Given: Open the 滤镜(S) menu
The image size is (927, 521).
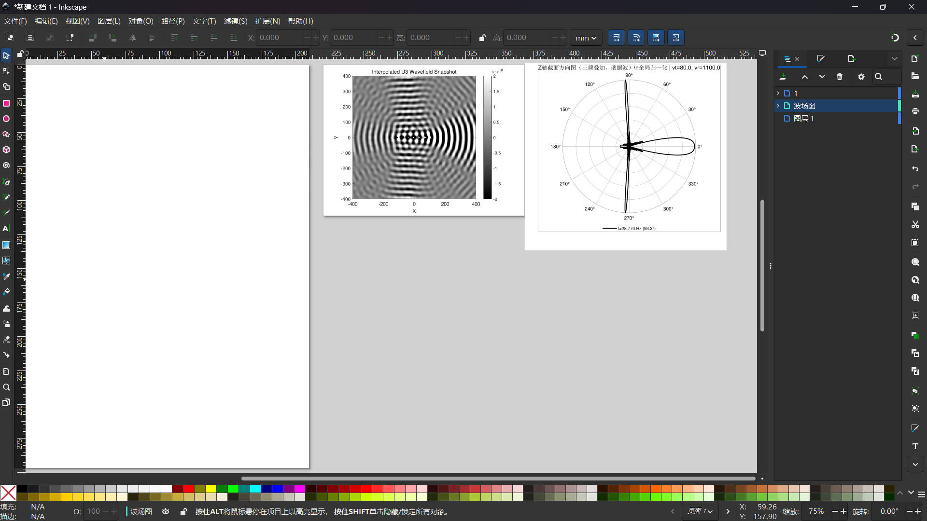Looking at the screenshot, I should (x=236, y=21).
